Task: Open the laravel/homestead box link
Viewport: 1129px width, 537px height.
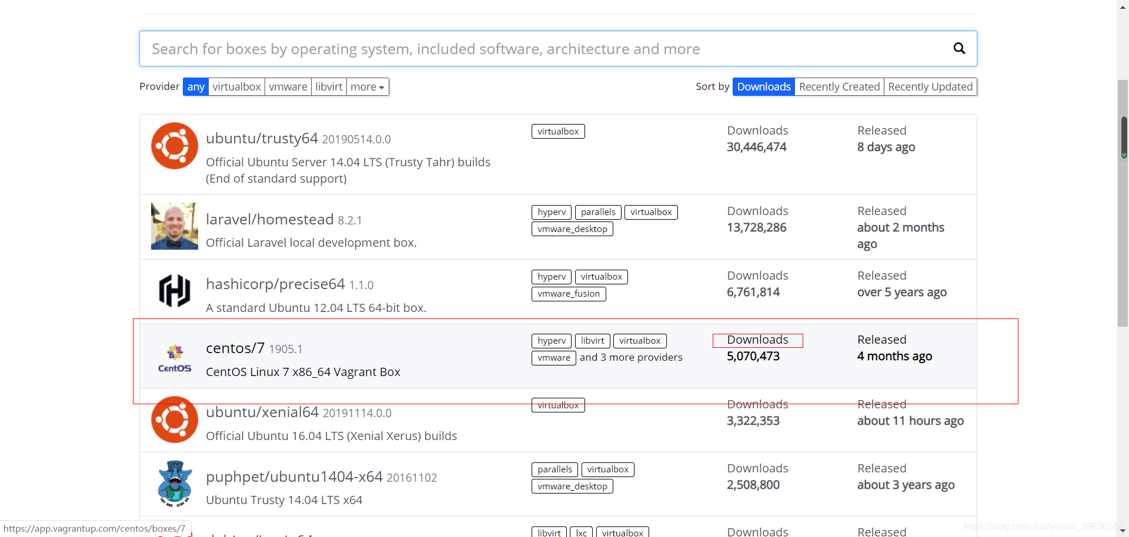Action: pos(270,219)
